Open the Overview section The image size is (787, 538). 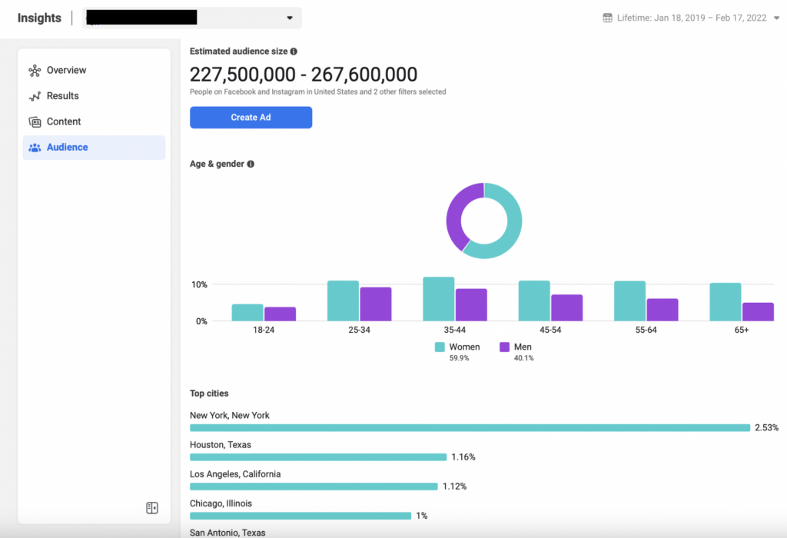point(94,70)
